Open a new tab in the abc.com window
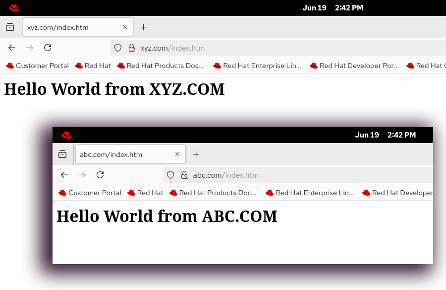 (196, 154)
